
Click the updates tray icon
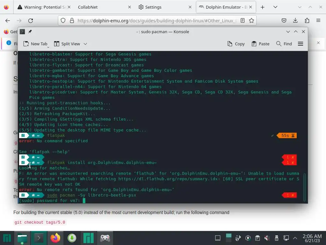248,238
